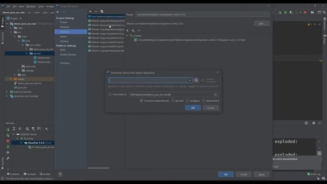Image resolution: width=327 pixels, height=184 pixels.
Task: Click the search magnifier in Maven download dialog
Action: pos(196,80)
